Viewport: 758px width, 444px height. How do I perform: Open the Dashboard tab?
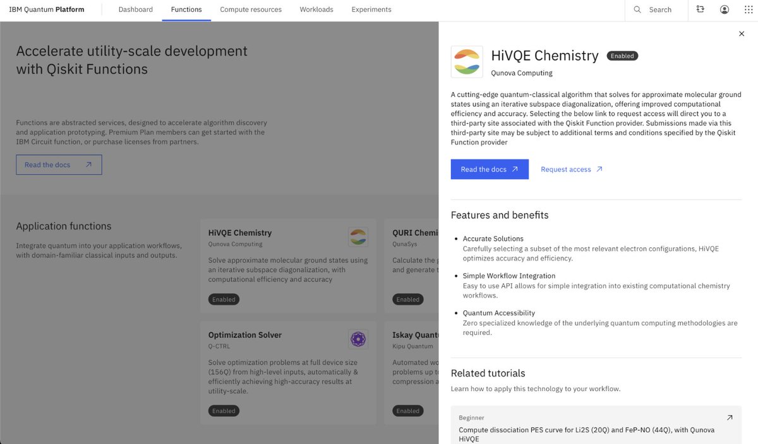(x=136, y=10)
